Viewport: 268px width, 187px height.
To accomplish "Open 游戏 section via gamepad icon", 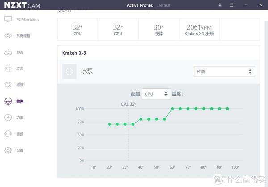I will point(8,52).
